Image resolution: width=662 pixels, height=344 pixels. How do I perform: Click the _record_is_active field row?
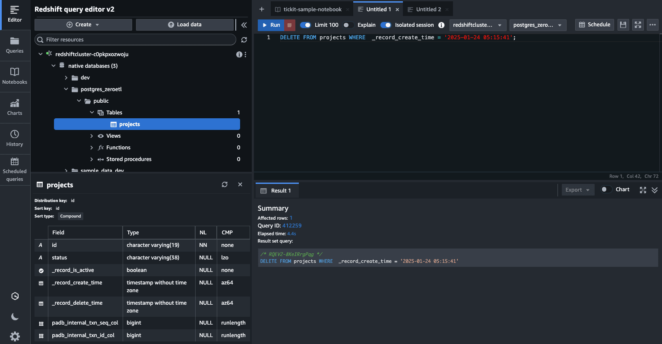pyautogui.click(x=142, y=270)
